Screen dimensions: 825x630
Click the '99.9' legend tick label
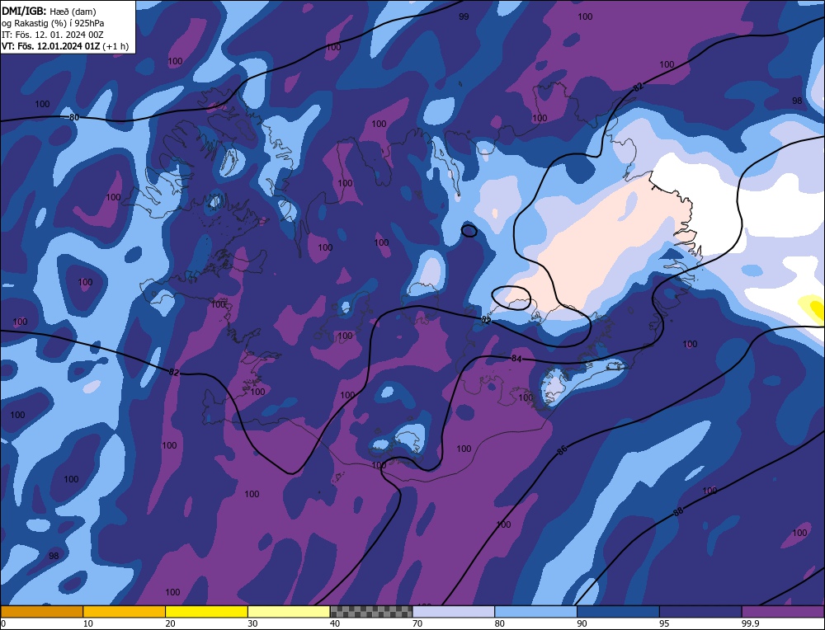coord(750,623)
